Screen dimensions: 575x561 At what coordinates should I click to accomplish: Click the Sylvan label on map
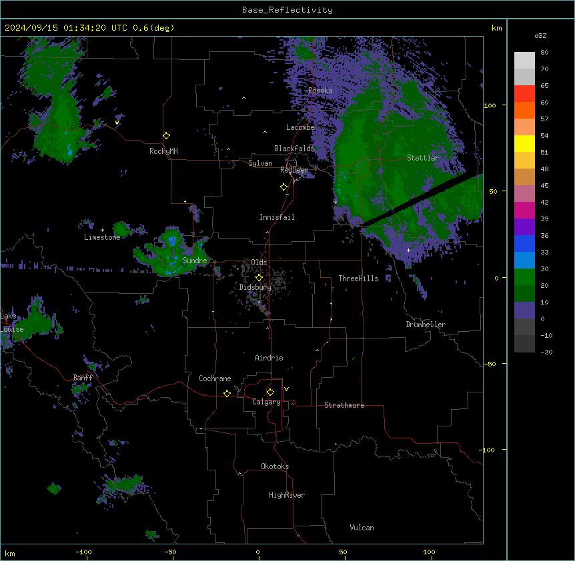[x=260, y=163]
